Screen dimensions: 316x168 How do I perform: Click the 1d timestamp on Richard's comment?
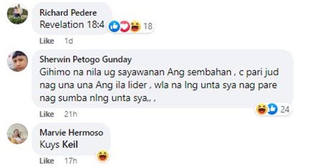tap(69, 41)
